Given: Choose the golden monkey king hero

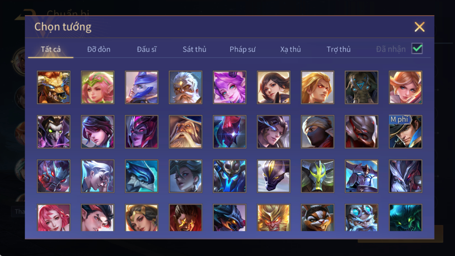Looking at the screenshot, I should 273,218.
